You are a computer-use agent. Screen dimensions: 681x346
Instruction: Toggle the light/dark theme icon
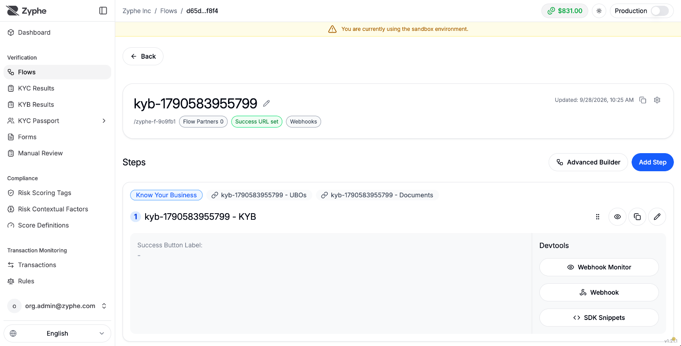click(x=599, y=11)
